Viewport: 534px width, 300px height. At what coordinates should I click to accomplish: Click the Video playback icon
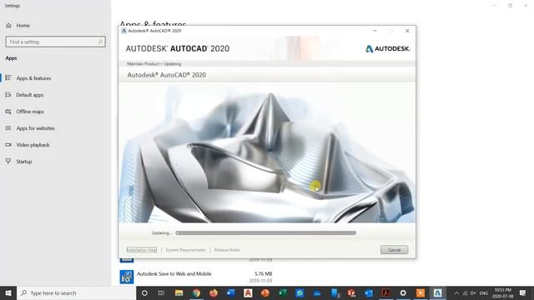point(8,144)
